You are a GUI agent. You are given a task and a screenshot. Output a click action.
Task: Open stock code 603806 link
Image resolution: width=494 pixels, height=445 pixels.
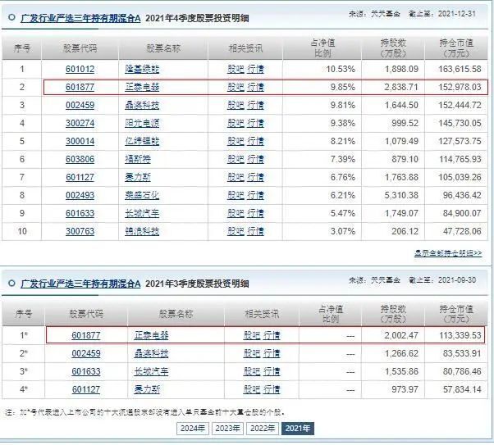(80, 159)
